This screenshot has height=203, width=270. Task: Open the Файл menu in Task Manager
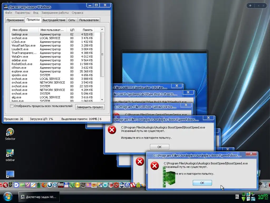tap(9, 13)
